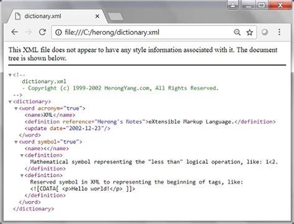Go back to the previous page
The width and height of the screenshot is (294, 224).
pyautogui.click(x=15, y=32)
